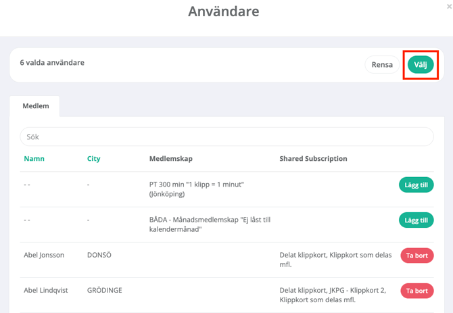Select the Abel Jonsson name cell

point(44,256)
